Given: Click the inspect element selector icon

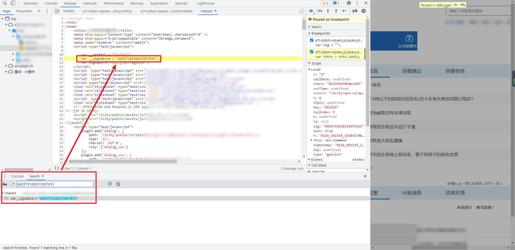Looking at the screenshot, I should coord(5,3).
